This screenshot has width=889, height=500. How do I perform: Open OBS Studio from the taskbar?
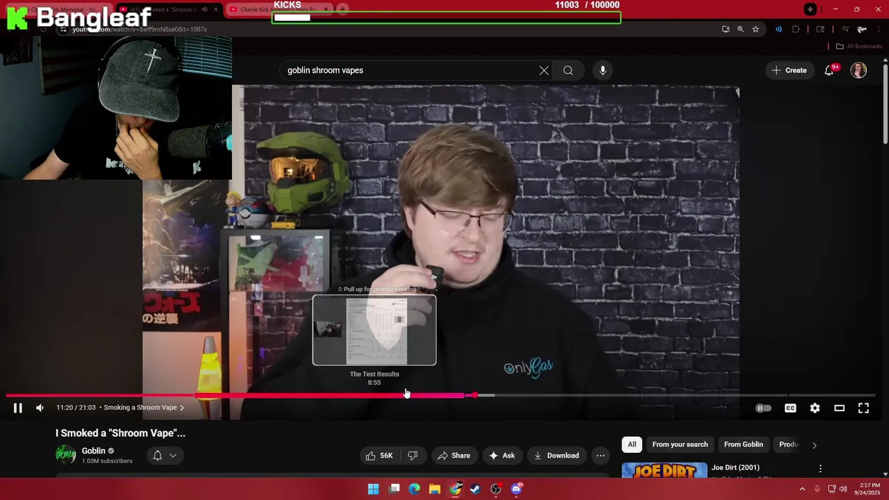pyautogui.click(x=496, y=489)
